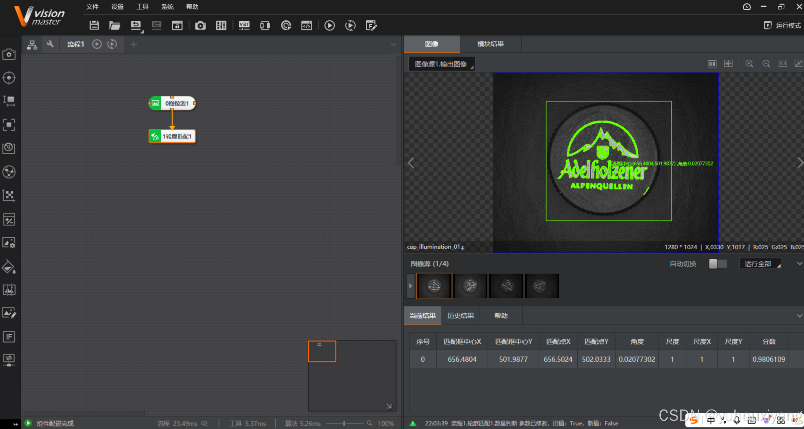The height and width of the screenshot is (429, 804).
Task: Open the 图像源1.输出图像 dropdown
Action: coord(441,64)
